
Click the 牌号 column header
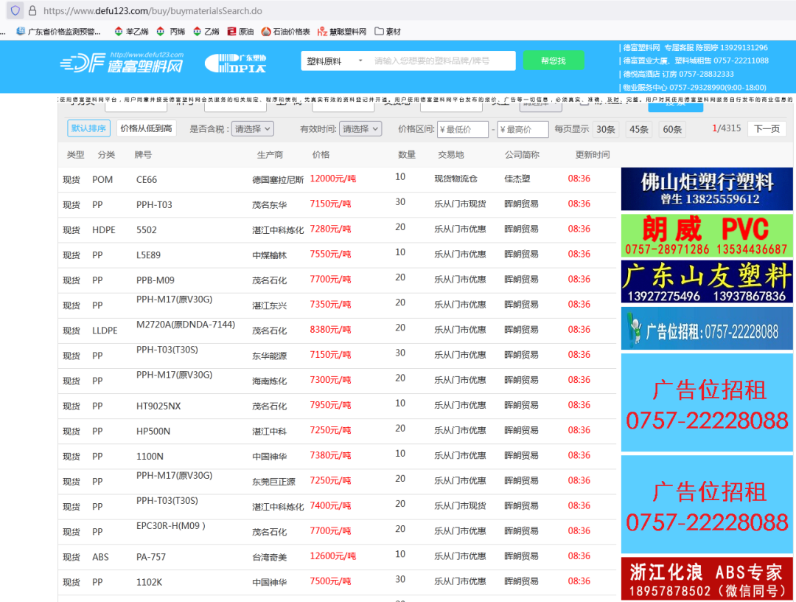pos(143,155)
